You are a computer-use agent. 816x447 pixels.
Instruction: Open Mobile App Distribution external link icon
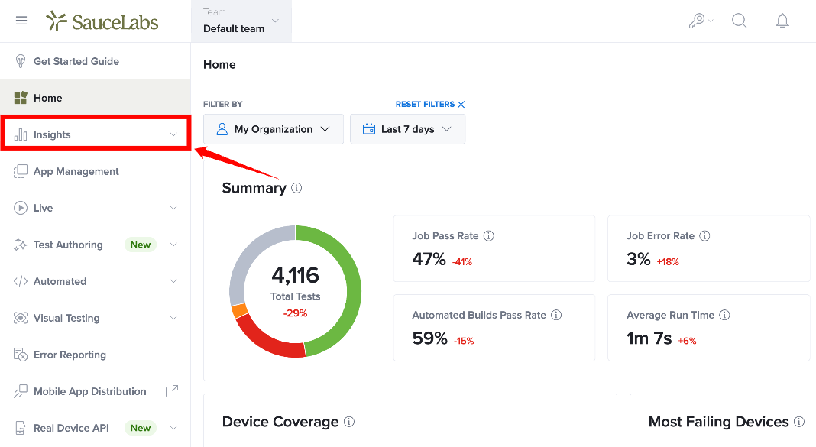(172, 391)
